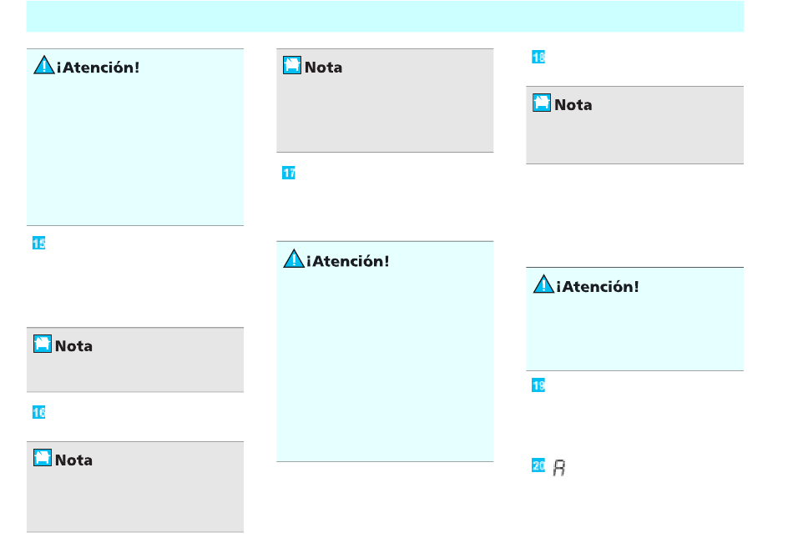Click the ¡Atención! heading below step 17
The height and width of the screenshot is (553, 793).
click(348, 261)
